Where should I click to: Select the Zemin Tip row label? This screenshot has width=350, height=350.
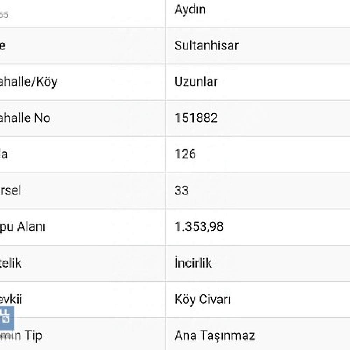click(x=21, y=336)
